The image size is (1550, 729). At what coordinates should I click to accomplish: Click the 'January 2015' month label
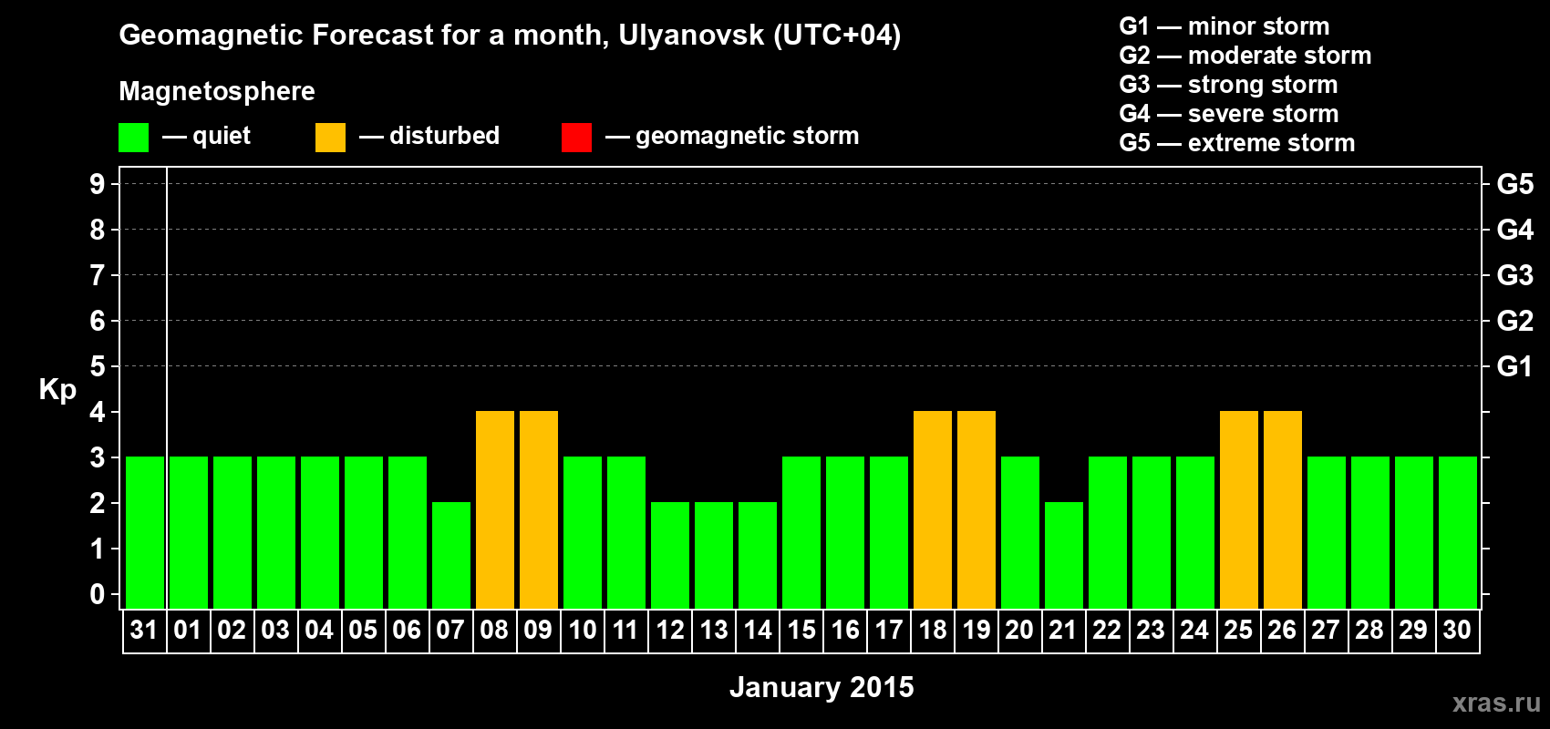pyautogui.click(x=821, y=687)
